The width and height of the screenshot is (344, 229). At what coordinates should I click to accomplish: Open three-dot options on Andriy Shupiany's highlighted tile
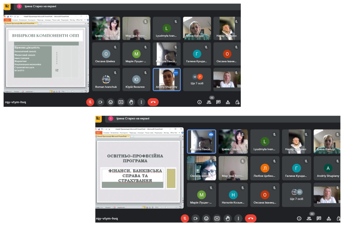(x=176, y=73)
